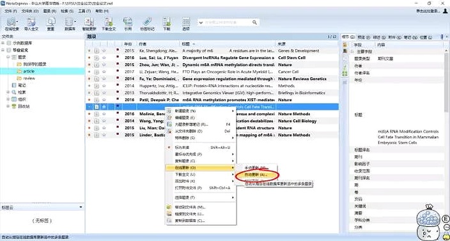Choose 手动更新 (M) in the submenu
The width and height of the screenshot is (450, 241).
(256, 167)
